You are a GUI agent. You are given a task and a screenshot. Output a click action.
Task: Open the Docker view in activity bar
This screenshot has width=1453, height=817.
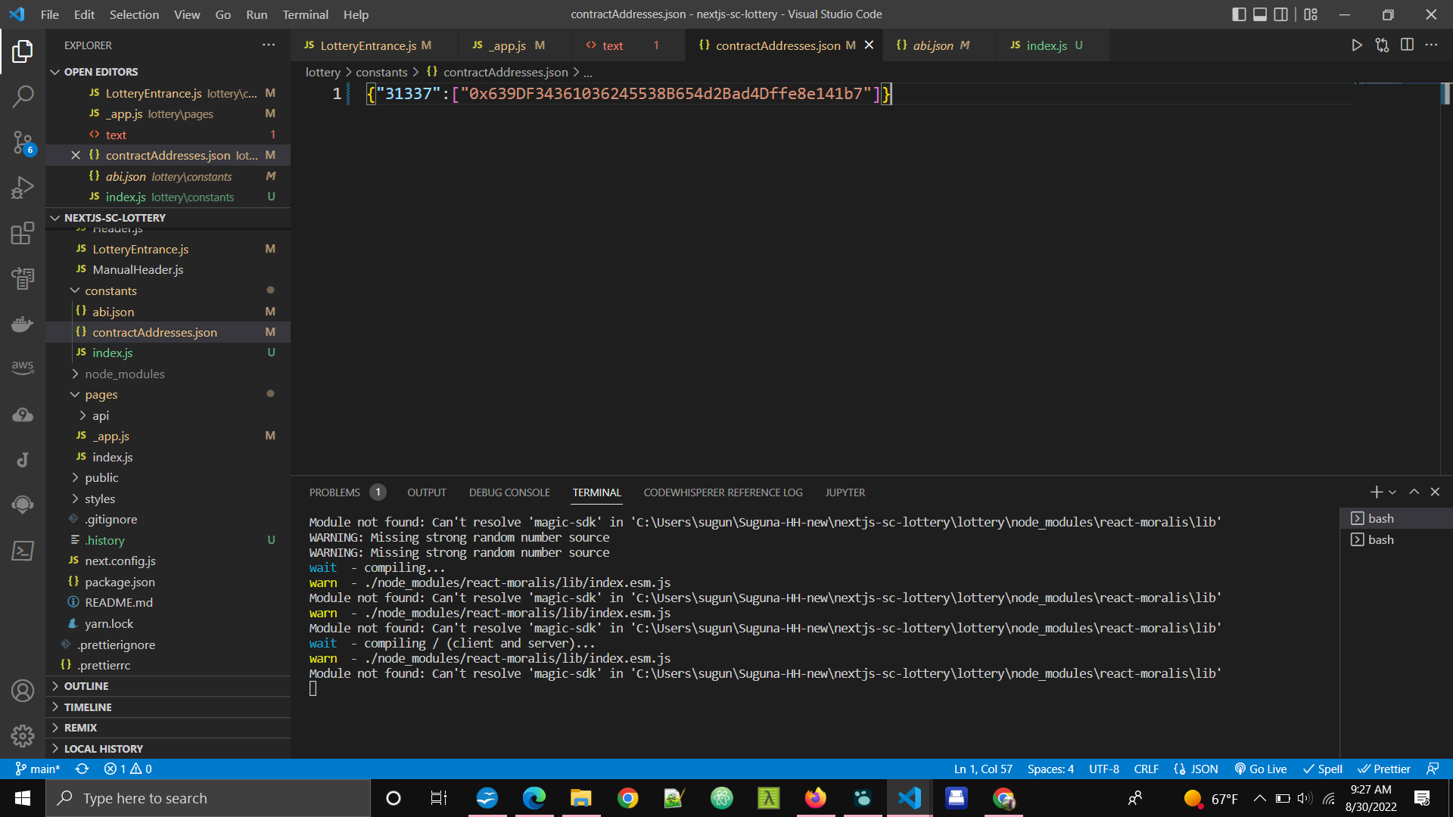[x=22, y=324]
